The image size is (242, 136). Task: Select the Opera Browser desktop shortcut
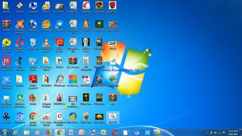pos(20,45)
